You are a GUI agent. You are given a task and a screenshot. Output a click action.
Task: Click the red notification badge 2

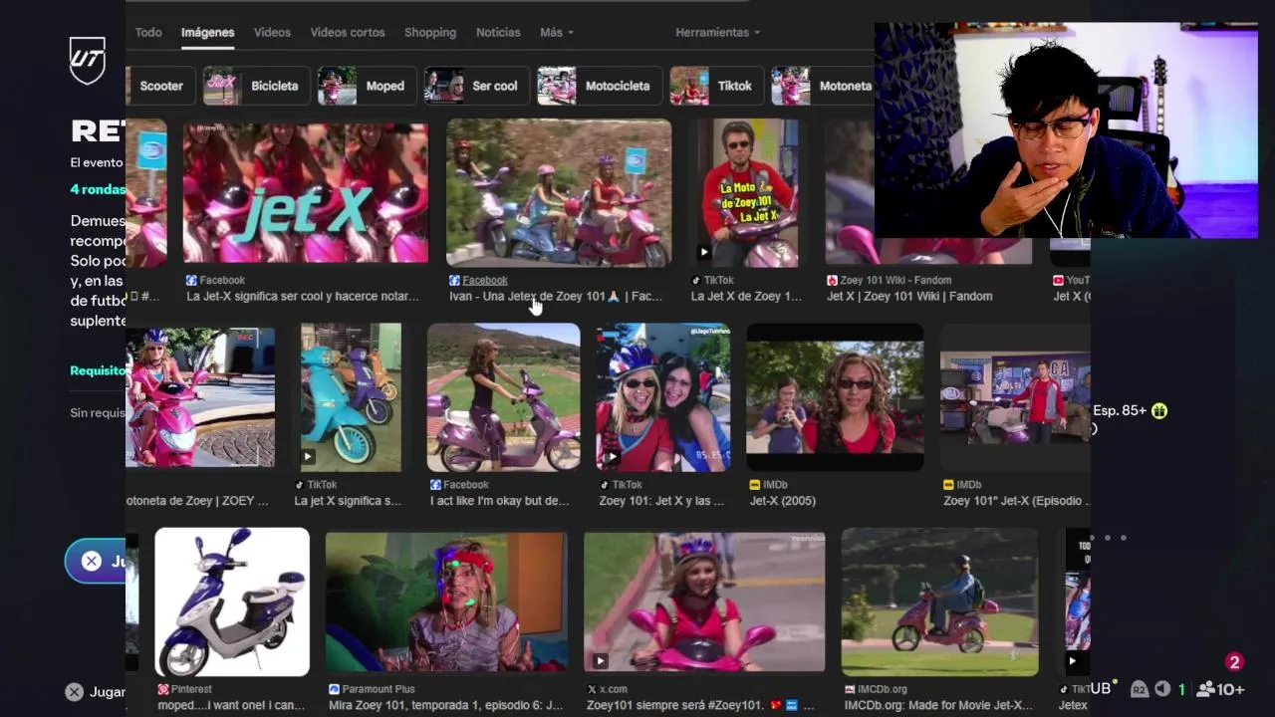[1234, 662]
